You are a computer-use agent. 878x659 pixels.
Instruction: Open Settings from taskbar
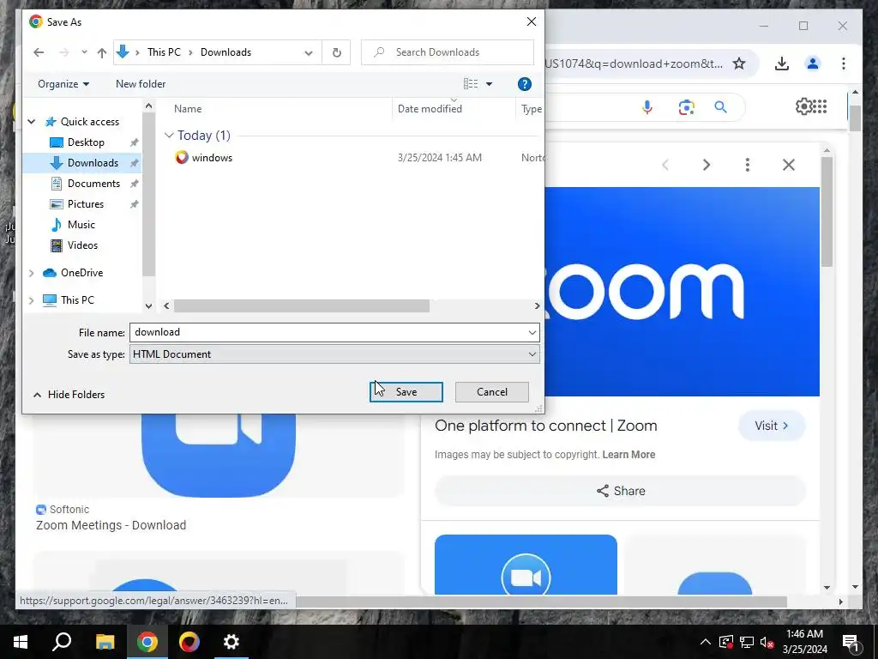(x=232, y=642)
